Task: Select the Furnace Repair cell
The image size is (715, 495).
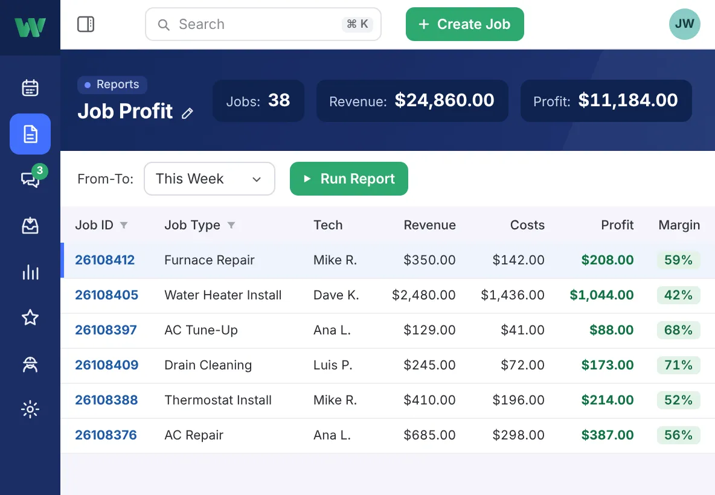Action: tap(210, 260)
